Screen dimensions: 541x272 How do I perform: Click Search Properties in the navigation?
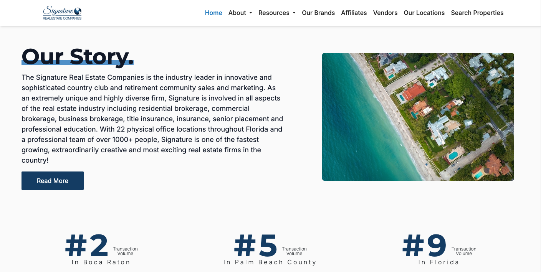point(477,13)
